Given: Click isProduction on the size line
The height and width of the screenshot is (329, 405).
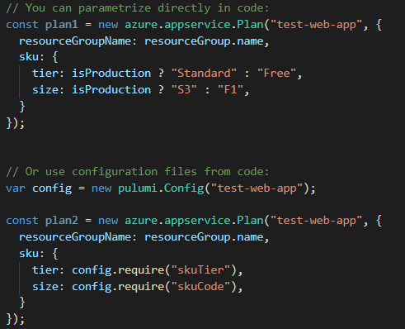Looking at the screenshot, I should click(x=111, y=90).
